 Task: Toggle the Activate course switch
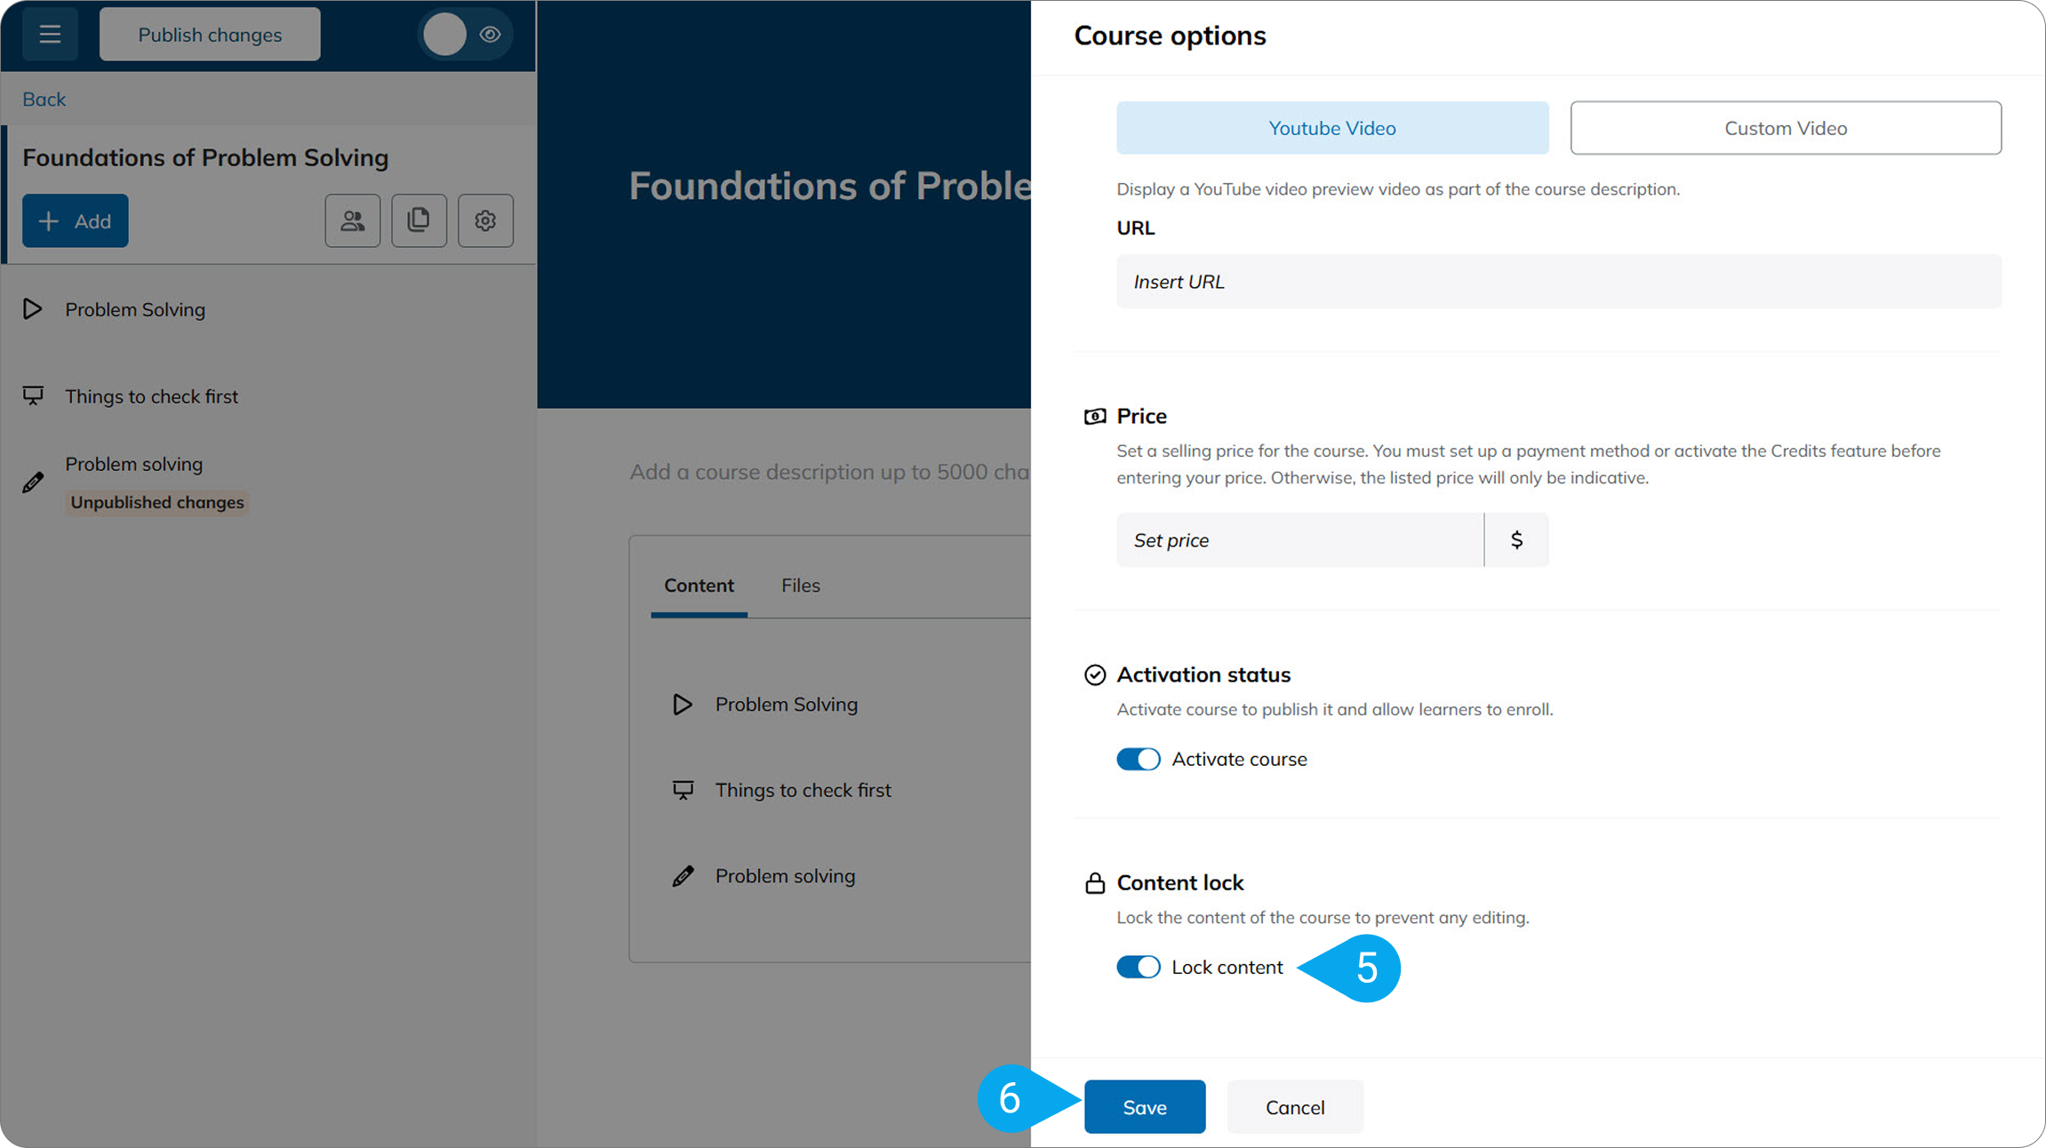(x=1139, y=759)
